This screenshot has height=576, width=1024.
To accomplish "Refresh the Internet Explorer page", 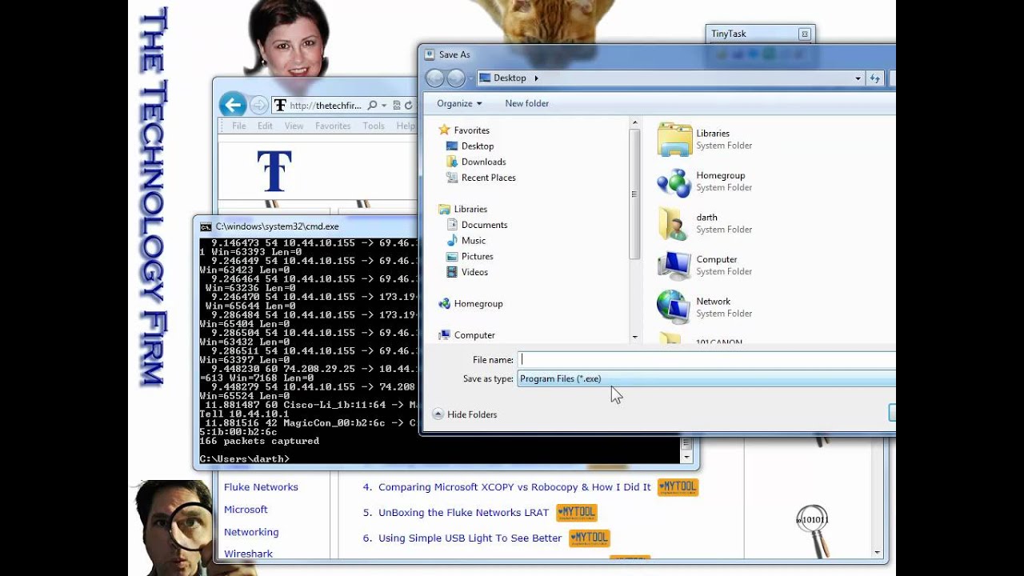I will (408, 106).
